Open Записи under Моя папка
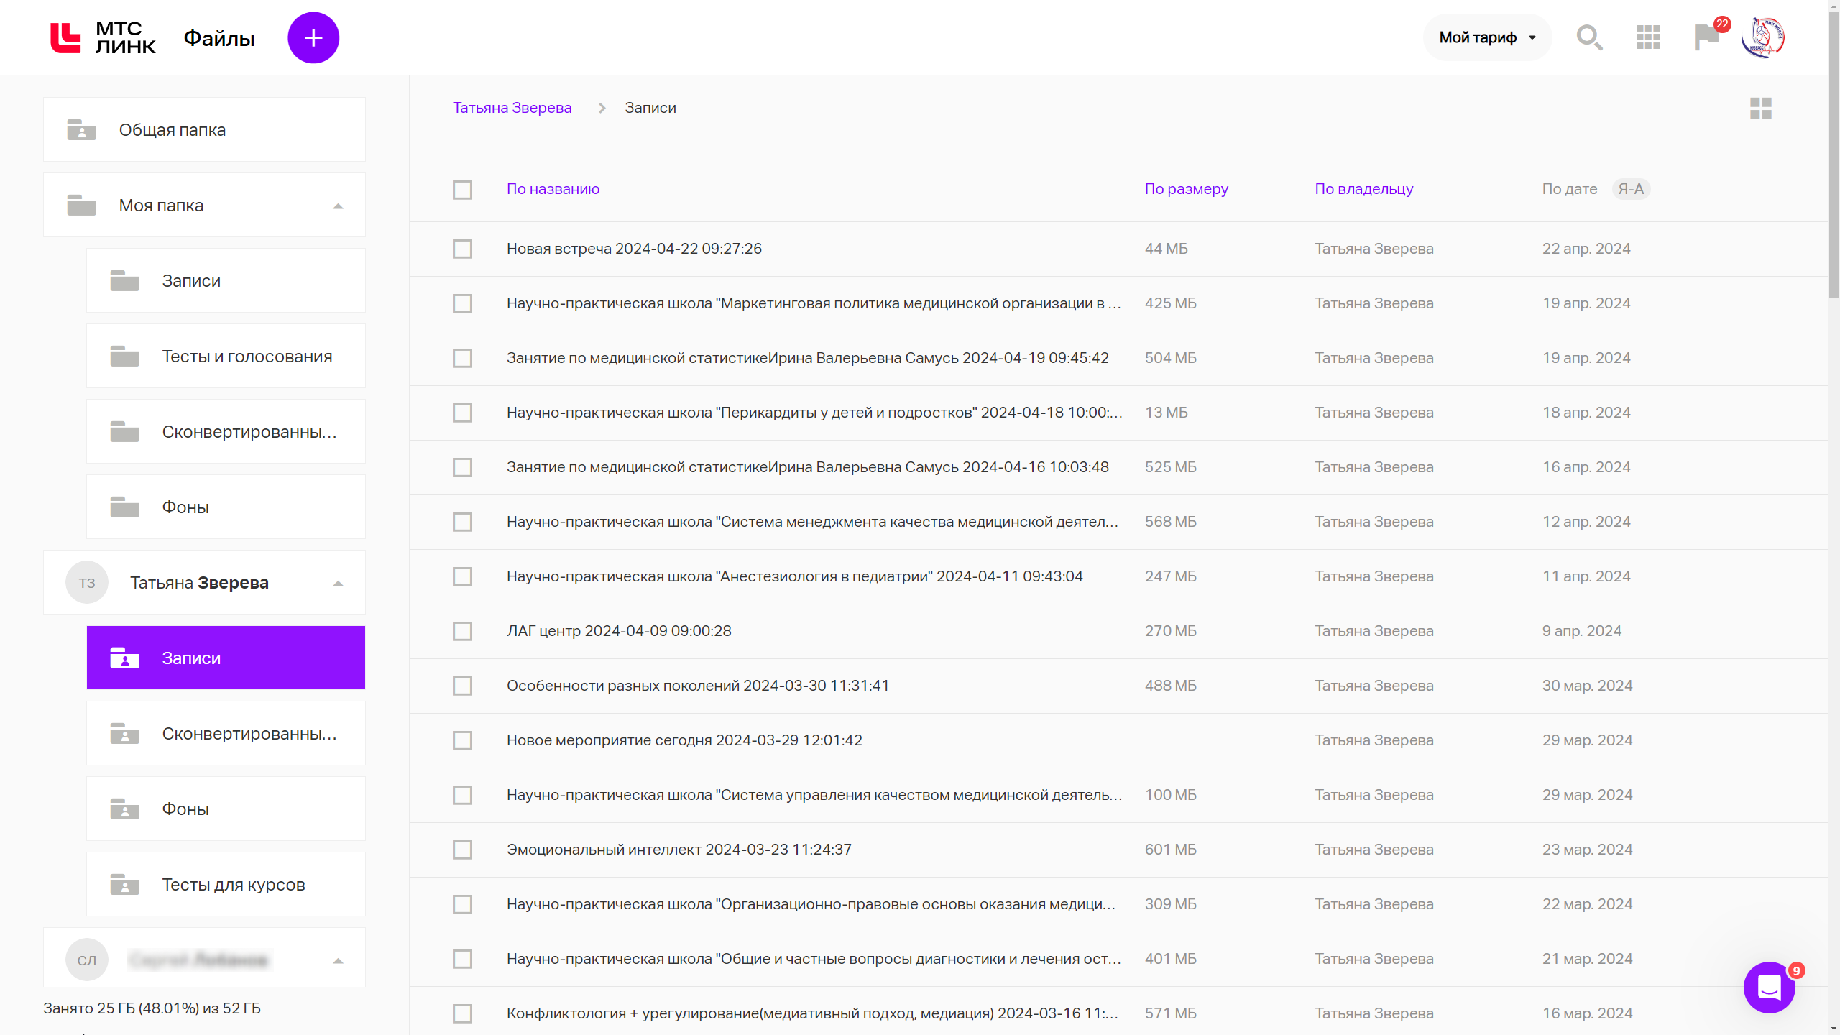The width and height of the screenshot is (1840, 1035). tap(226, 281)
